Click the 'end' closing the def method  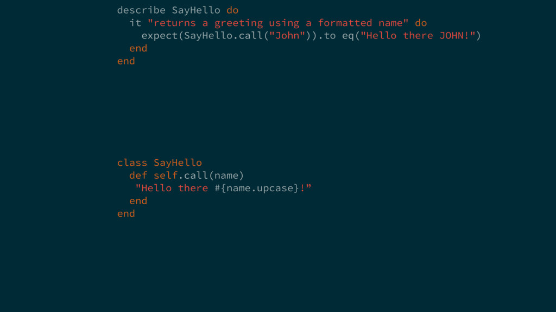tap(138, 200)
